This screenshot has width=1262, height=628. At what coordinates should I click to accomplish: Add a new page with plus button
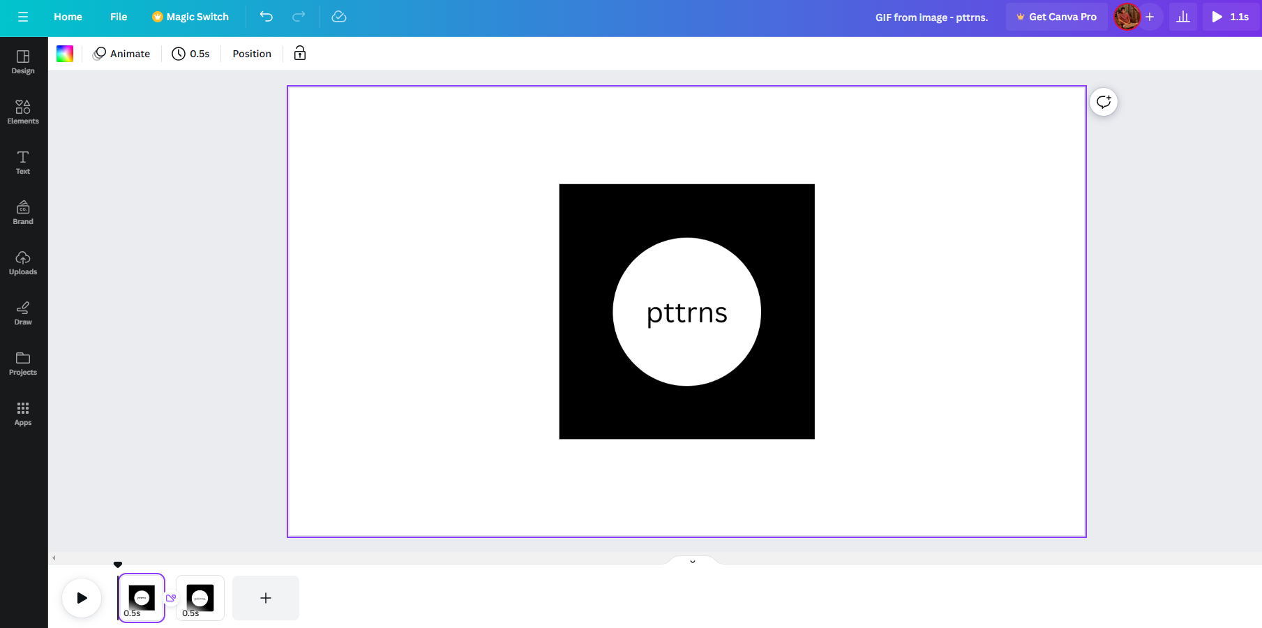pos(266,598)
